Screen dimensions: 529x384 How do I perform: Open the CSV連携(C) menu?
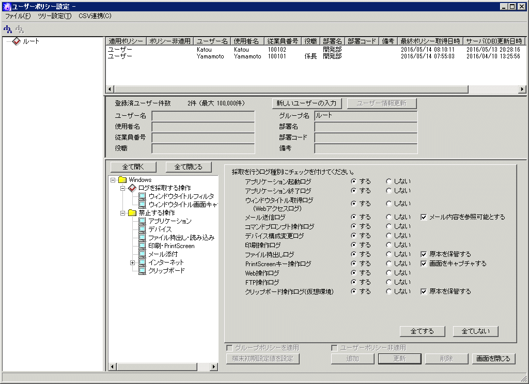[x=95, y=16]
